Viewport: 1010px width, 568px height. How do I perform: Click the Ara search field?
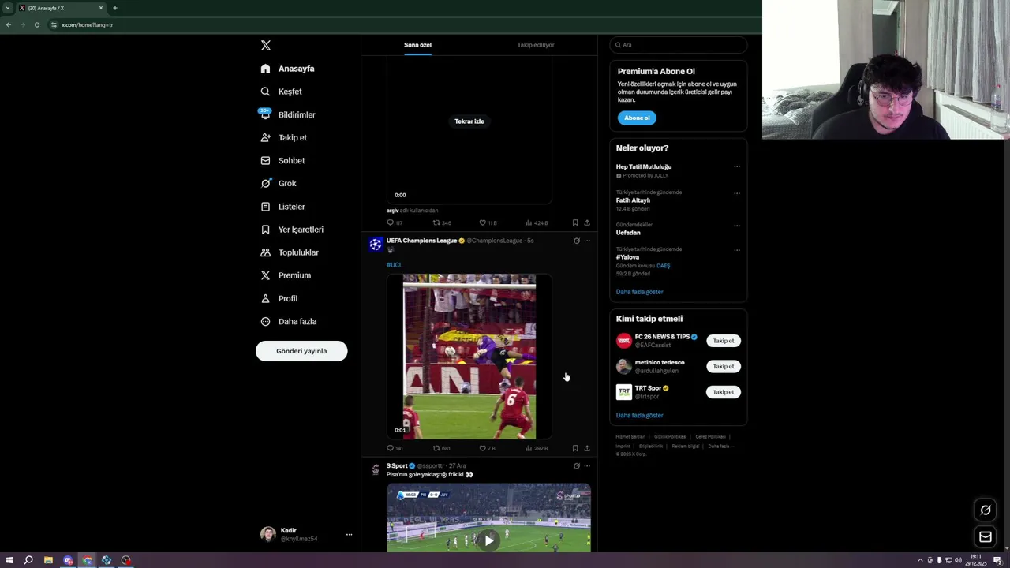pyautogui.click(x=679, y=45)
